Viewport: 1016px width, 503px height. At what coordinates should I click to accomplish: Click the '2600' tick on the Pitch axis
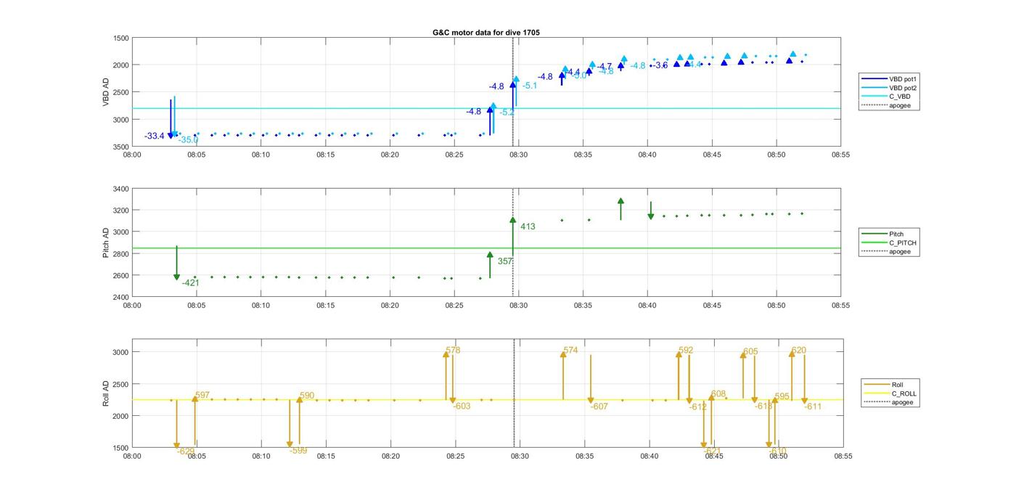121,277
